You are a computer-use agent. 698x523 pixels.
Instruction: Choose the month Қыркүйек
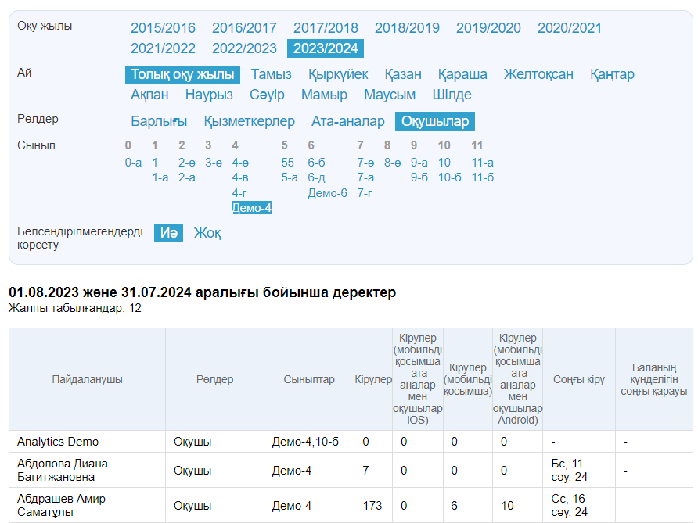(x=338, y=74)
